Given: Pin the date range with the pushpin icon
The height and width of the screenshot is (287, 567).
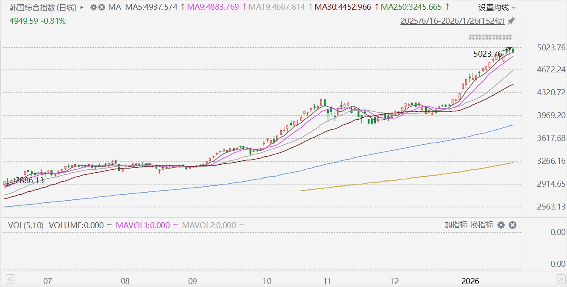Looking at the screenshot, I should (x=511, y=20).
